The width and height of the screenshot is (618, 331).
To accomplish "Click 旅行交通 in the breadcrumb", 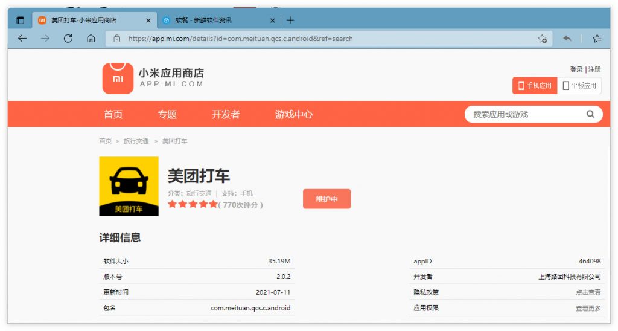I will (136, 141).
